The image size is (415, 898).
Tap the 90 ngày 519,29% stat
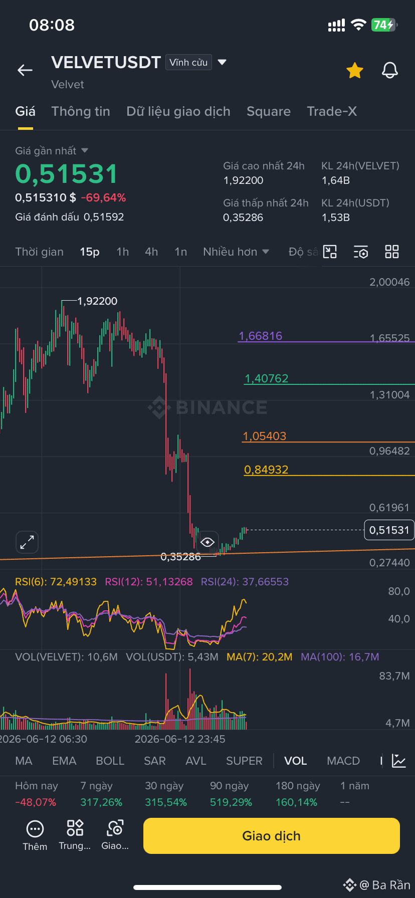(231, 794)
